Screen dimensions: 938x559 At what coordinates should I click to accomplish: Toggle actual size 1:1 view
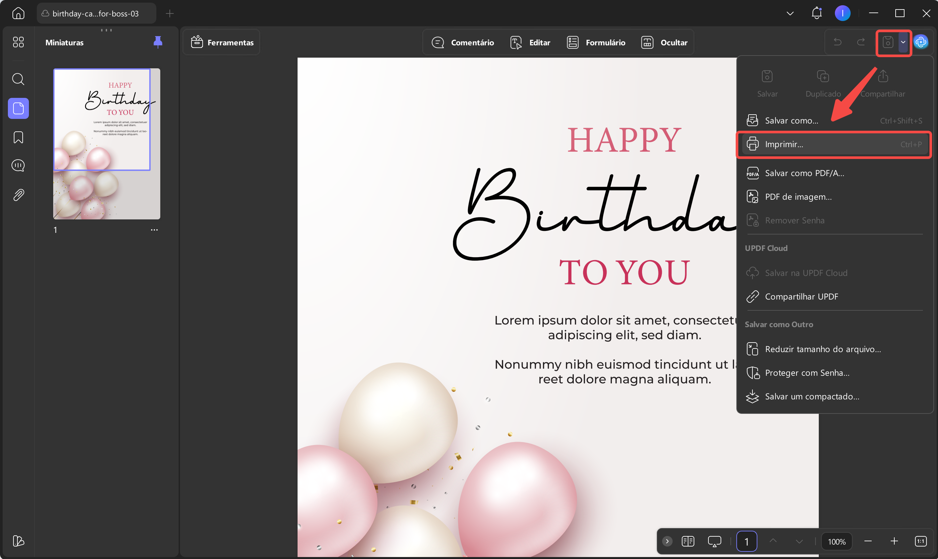tap(920, 541)
